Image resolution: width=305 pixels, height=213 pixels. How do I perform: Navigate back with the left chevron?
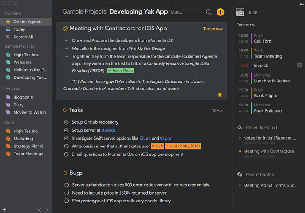pyautogui.click(x=39, y=210)
